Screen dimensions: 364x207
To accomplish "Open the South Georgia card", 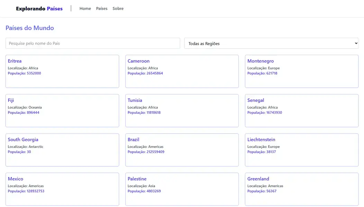I will [x=62, y=150].
